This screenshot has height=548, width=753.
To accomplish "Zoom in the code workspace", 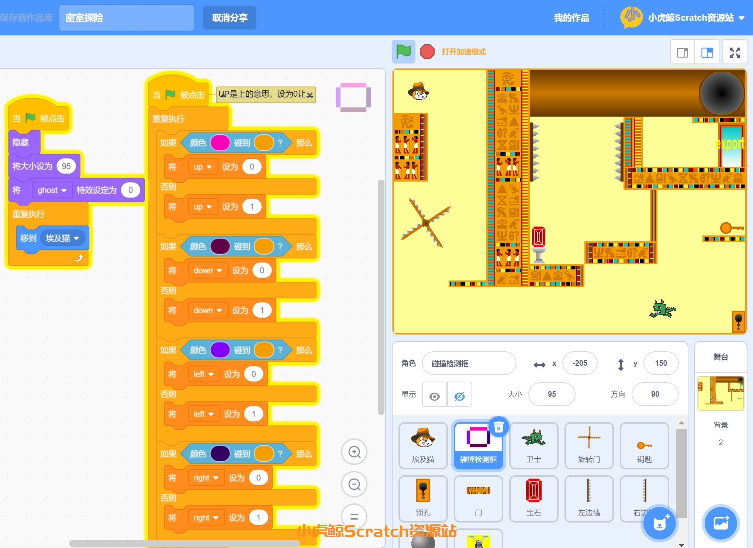I will (354, 452).
